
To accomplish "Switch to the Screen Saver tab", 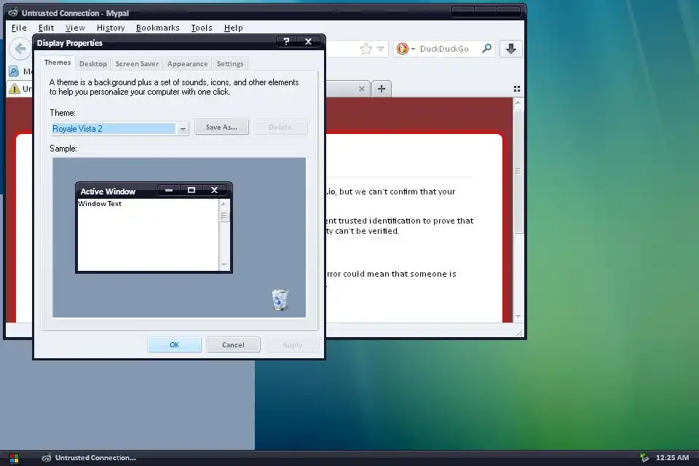I will pos(137,64).
